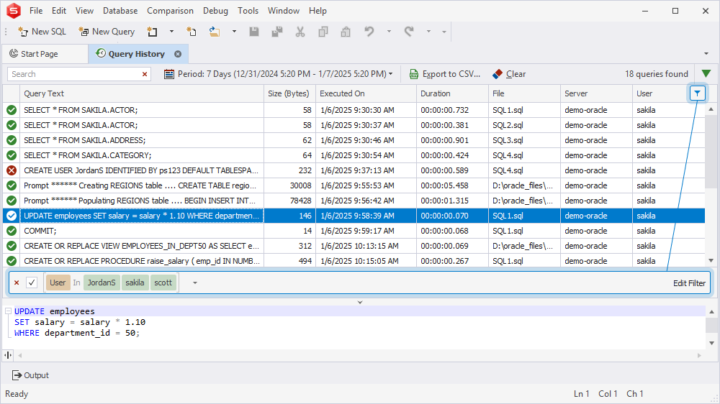Click the Undo arrow icon
Viewport: 720px width, 404px height.
(369, 32)
